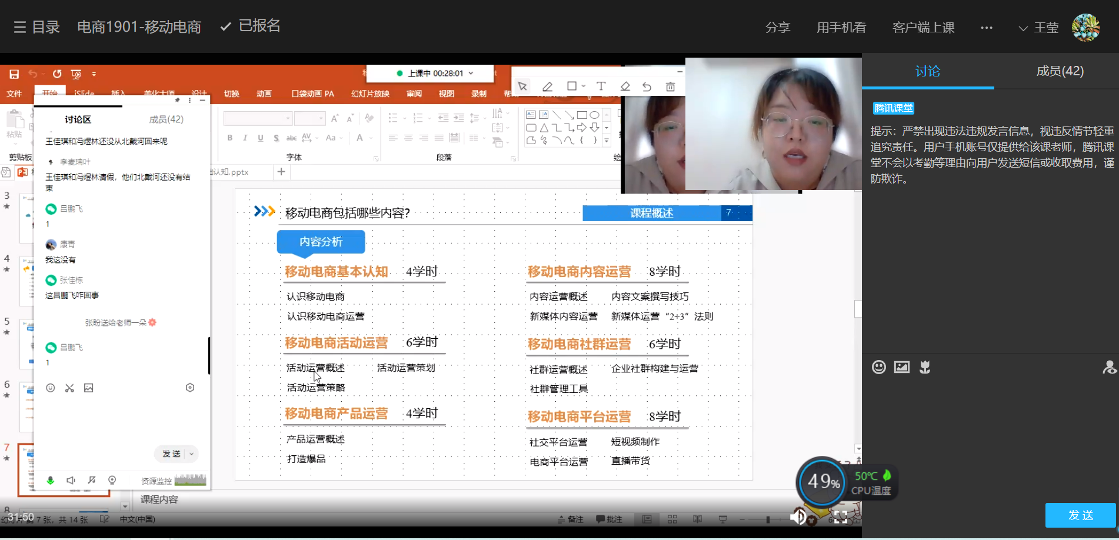Image resolution: width=1119 pixels, height=540 pixels.
Task: Switch to the 成员(42) tab on the right
Action: 1060,71
